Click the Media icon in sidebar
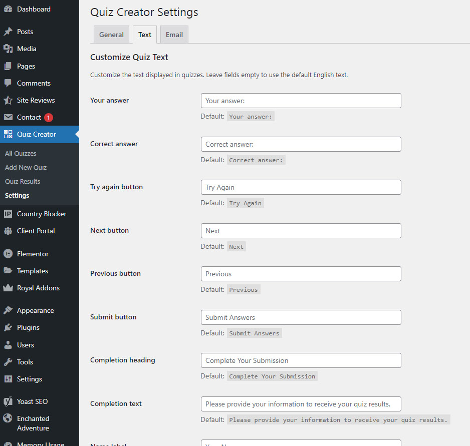 coord(8,49)
